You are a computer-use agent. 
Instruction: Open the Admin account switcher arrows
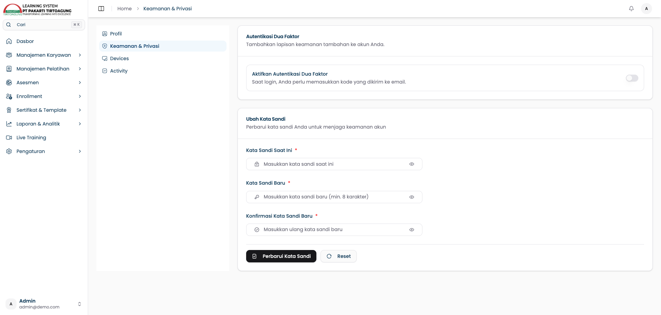80,304
